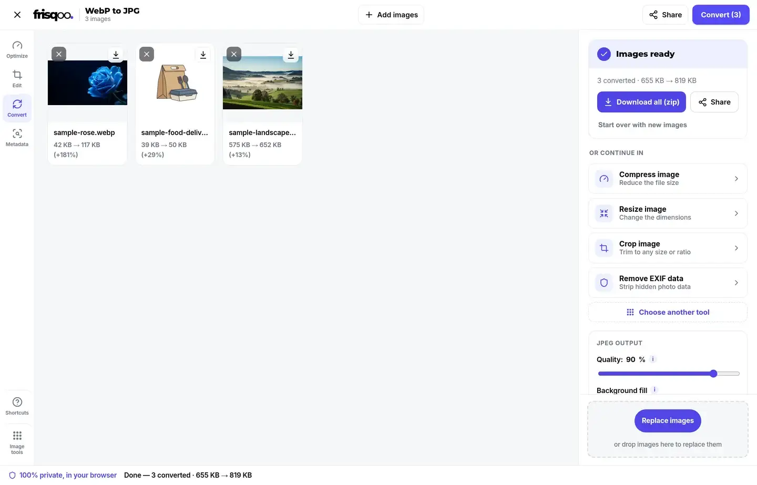This screenshot has height=485, width=757.
Task: Click the Images ready checkmark icon
Action: pyautogui.click(x=604, y=54)
